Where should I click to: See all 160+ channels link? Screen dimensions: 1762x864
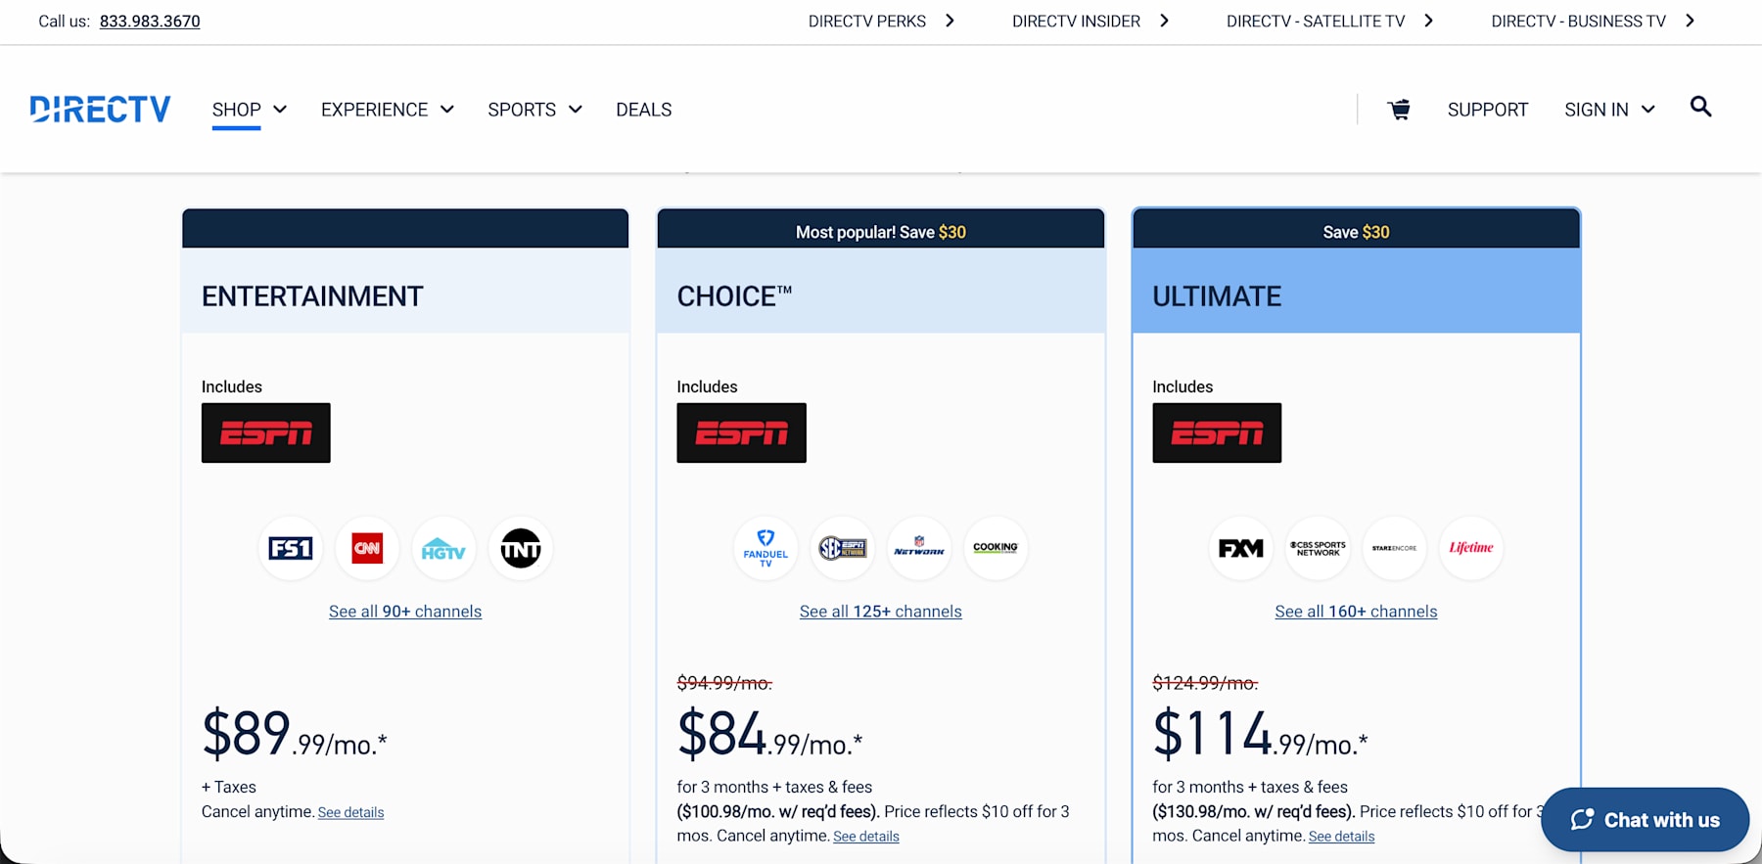[x=1356, y=612]
